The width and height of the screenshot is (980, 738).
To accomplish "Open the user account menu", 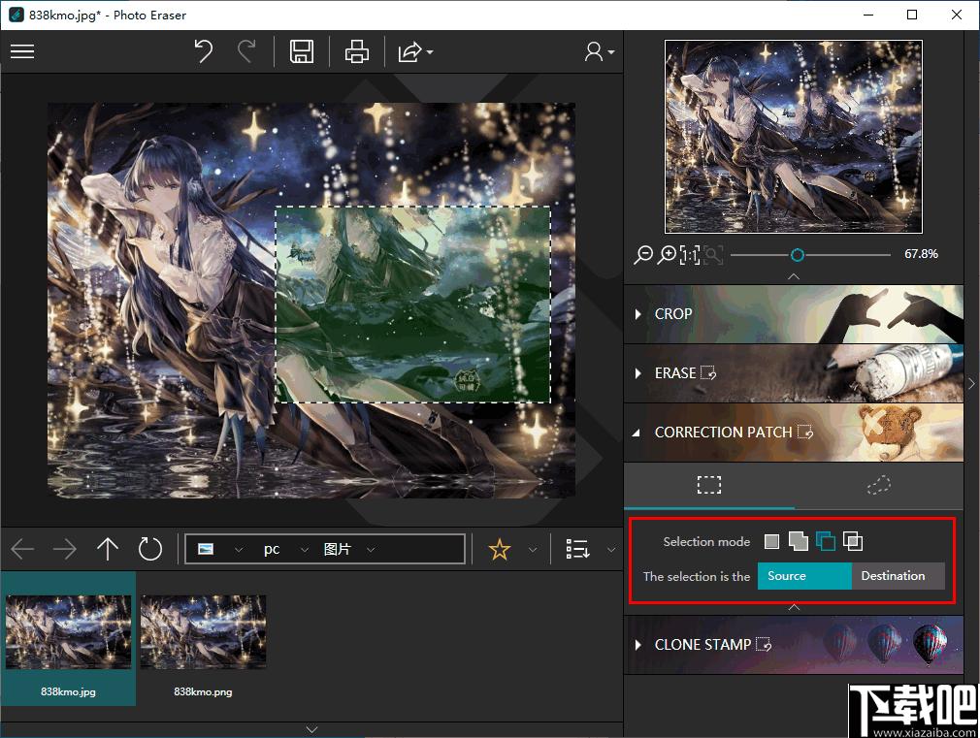I will 599,51.
